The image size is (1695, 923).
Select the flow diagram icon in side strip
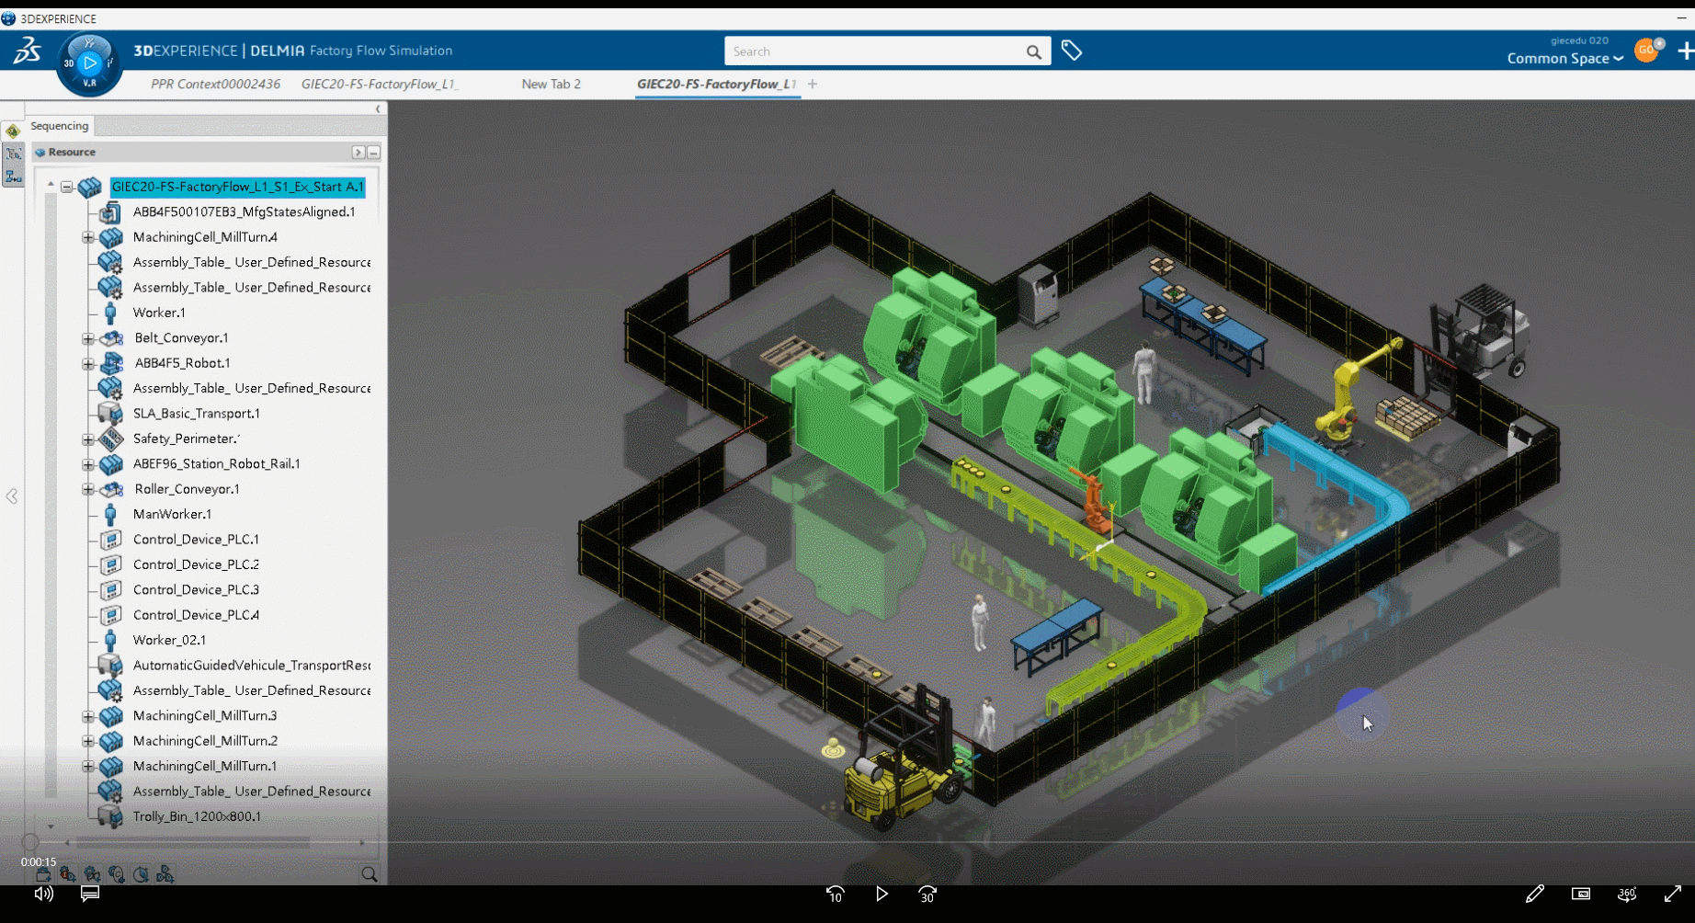coord(13,177)
